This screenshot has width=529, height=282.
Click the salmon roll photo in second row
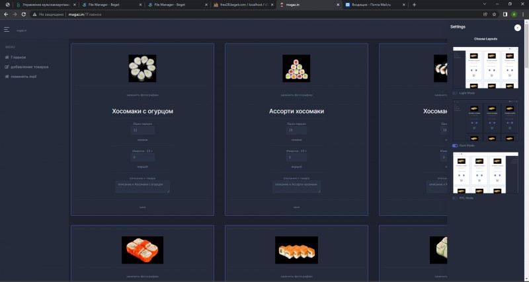pos(296,250)
